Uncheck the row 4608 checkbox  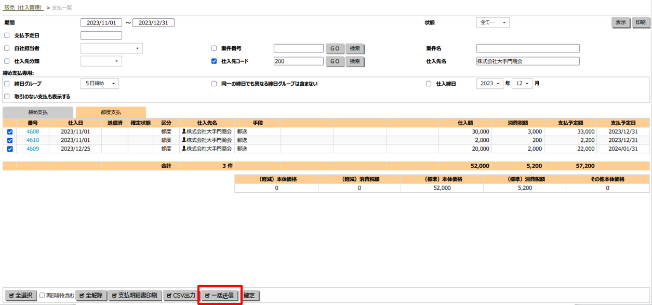pos(10,132)
